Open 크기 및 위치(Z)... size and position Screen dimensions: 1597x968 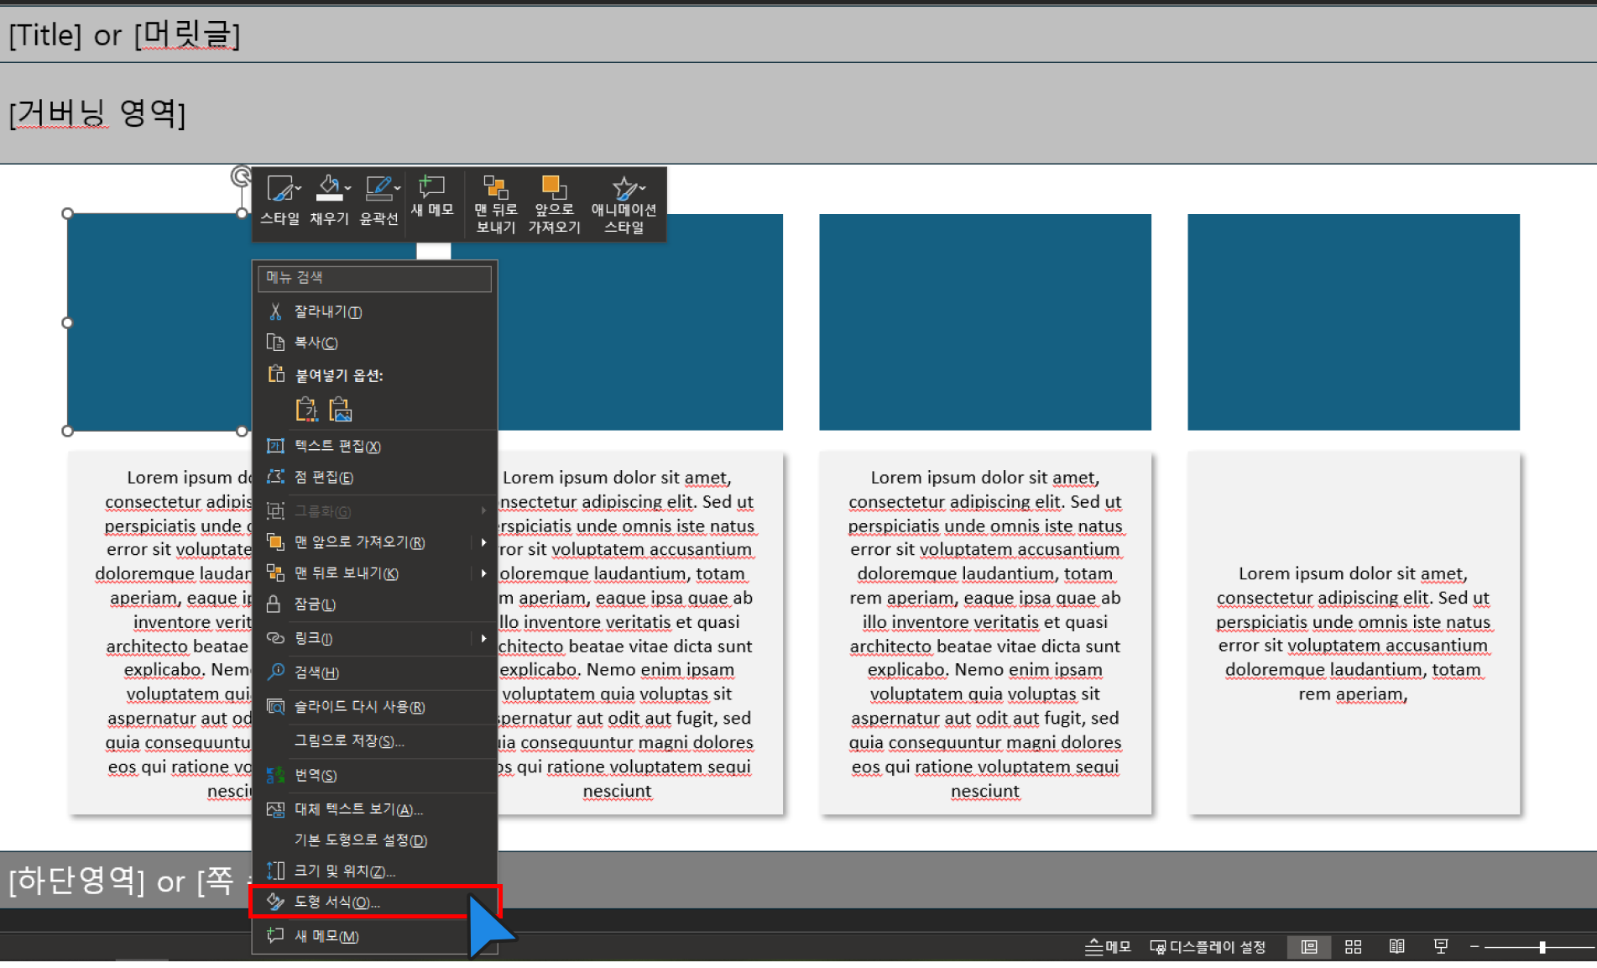click(374, 871)
